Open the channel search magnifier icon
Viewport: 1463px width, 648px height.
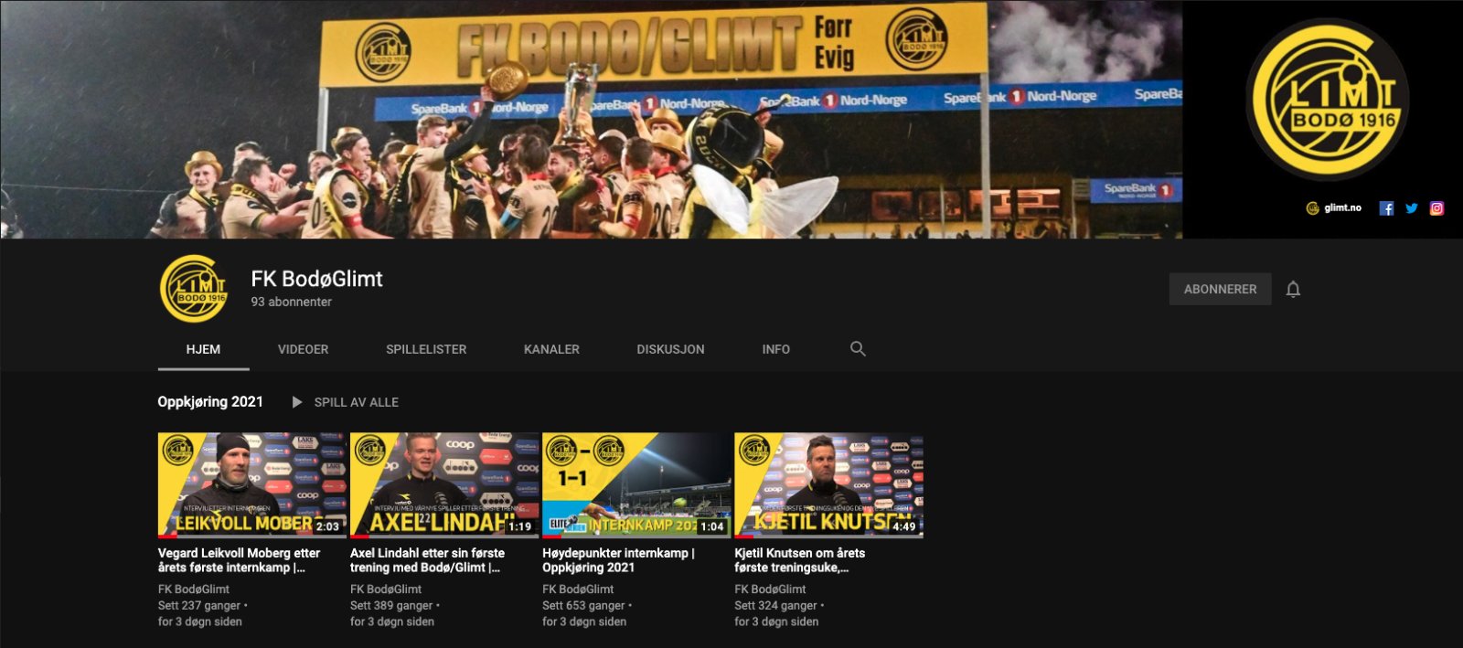point(858,349)
